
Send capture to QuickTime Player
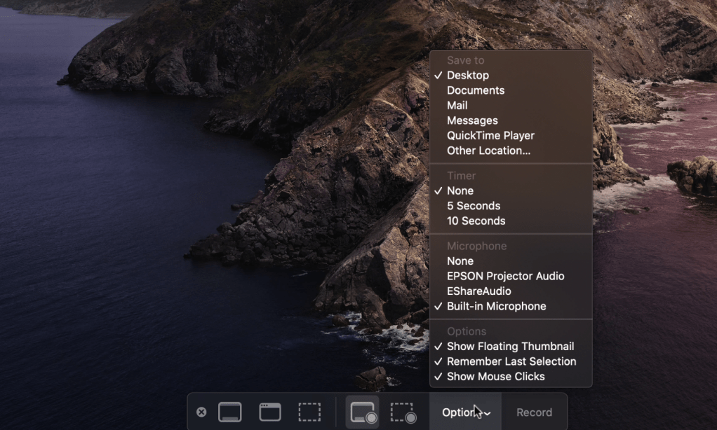pos(490,135)
